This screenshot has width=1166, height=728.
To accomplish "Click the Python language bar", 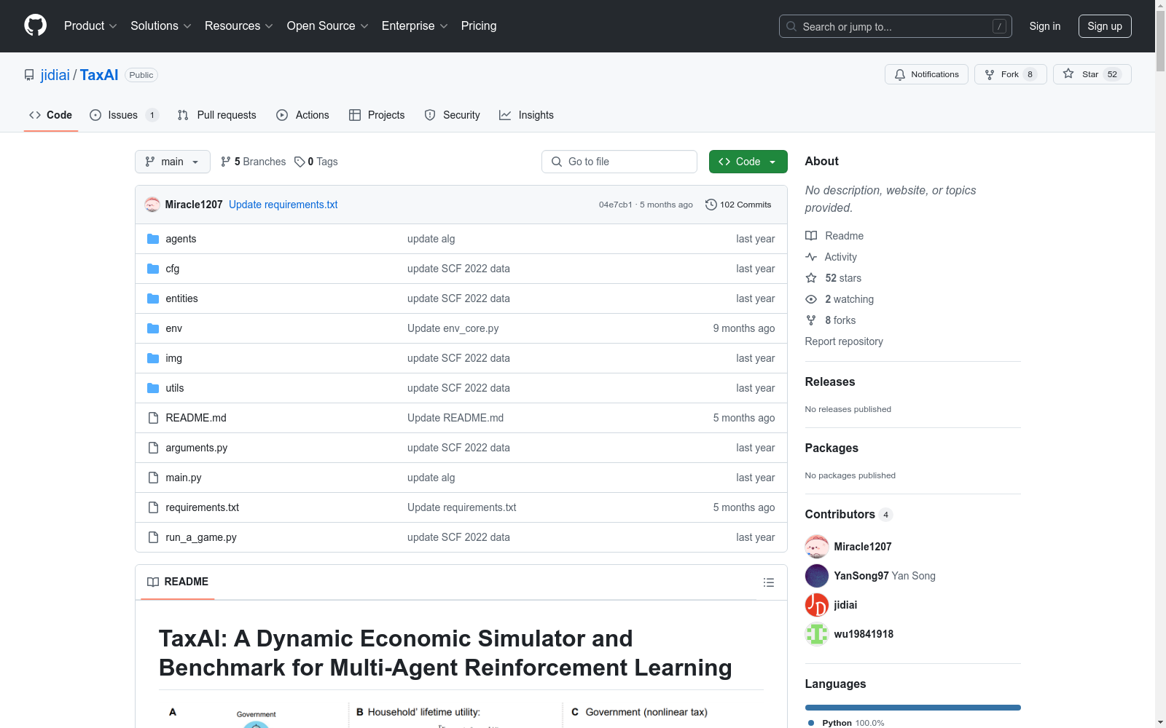I will coord(913,708).
